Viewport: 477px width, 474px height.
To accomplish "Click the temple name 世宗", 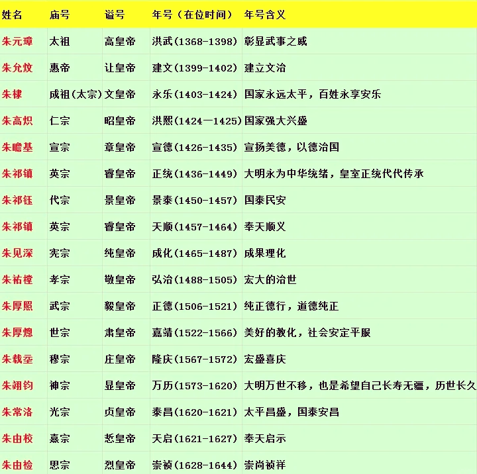I will pos(60,332).
